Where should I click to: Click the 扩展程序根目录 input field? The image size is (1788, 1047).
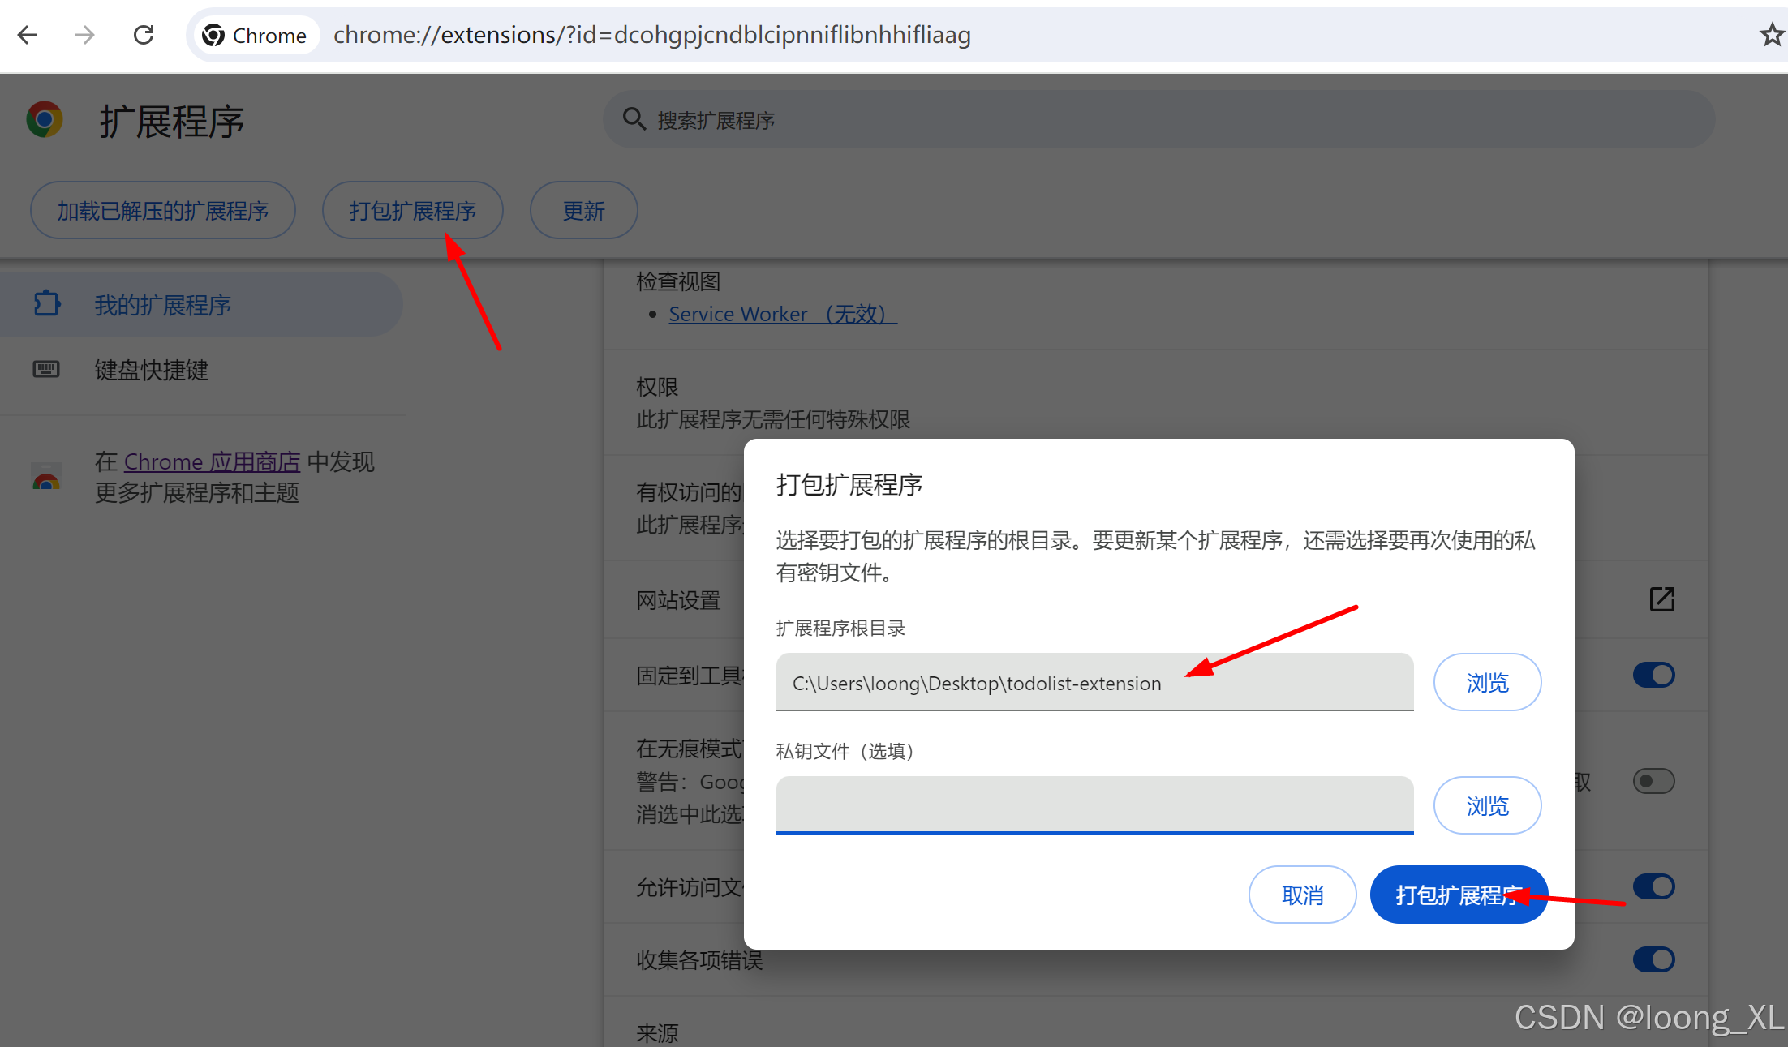(x=1096, y=682)
